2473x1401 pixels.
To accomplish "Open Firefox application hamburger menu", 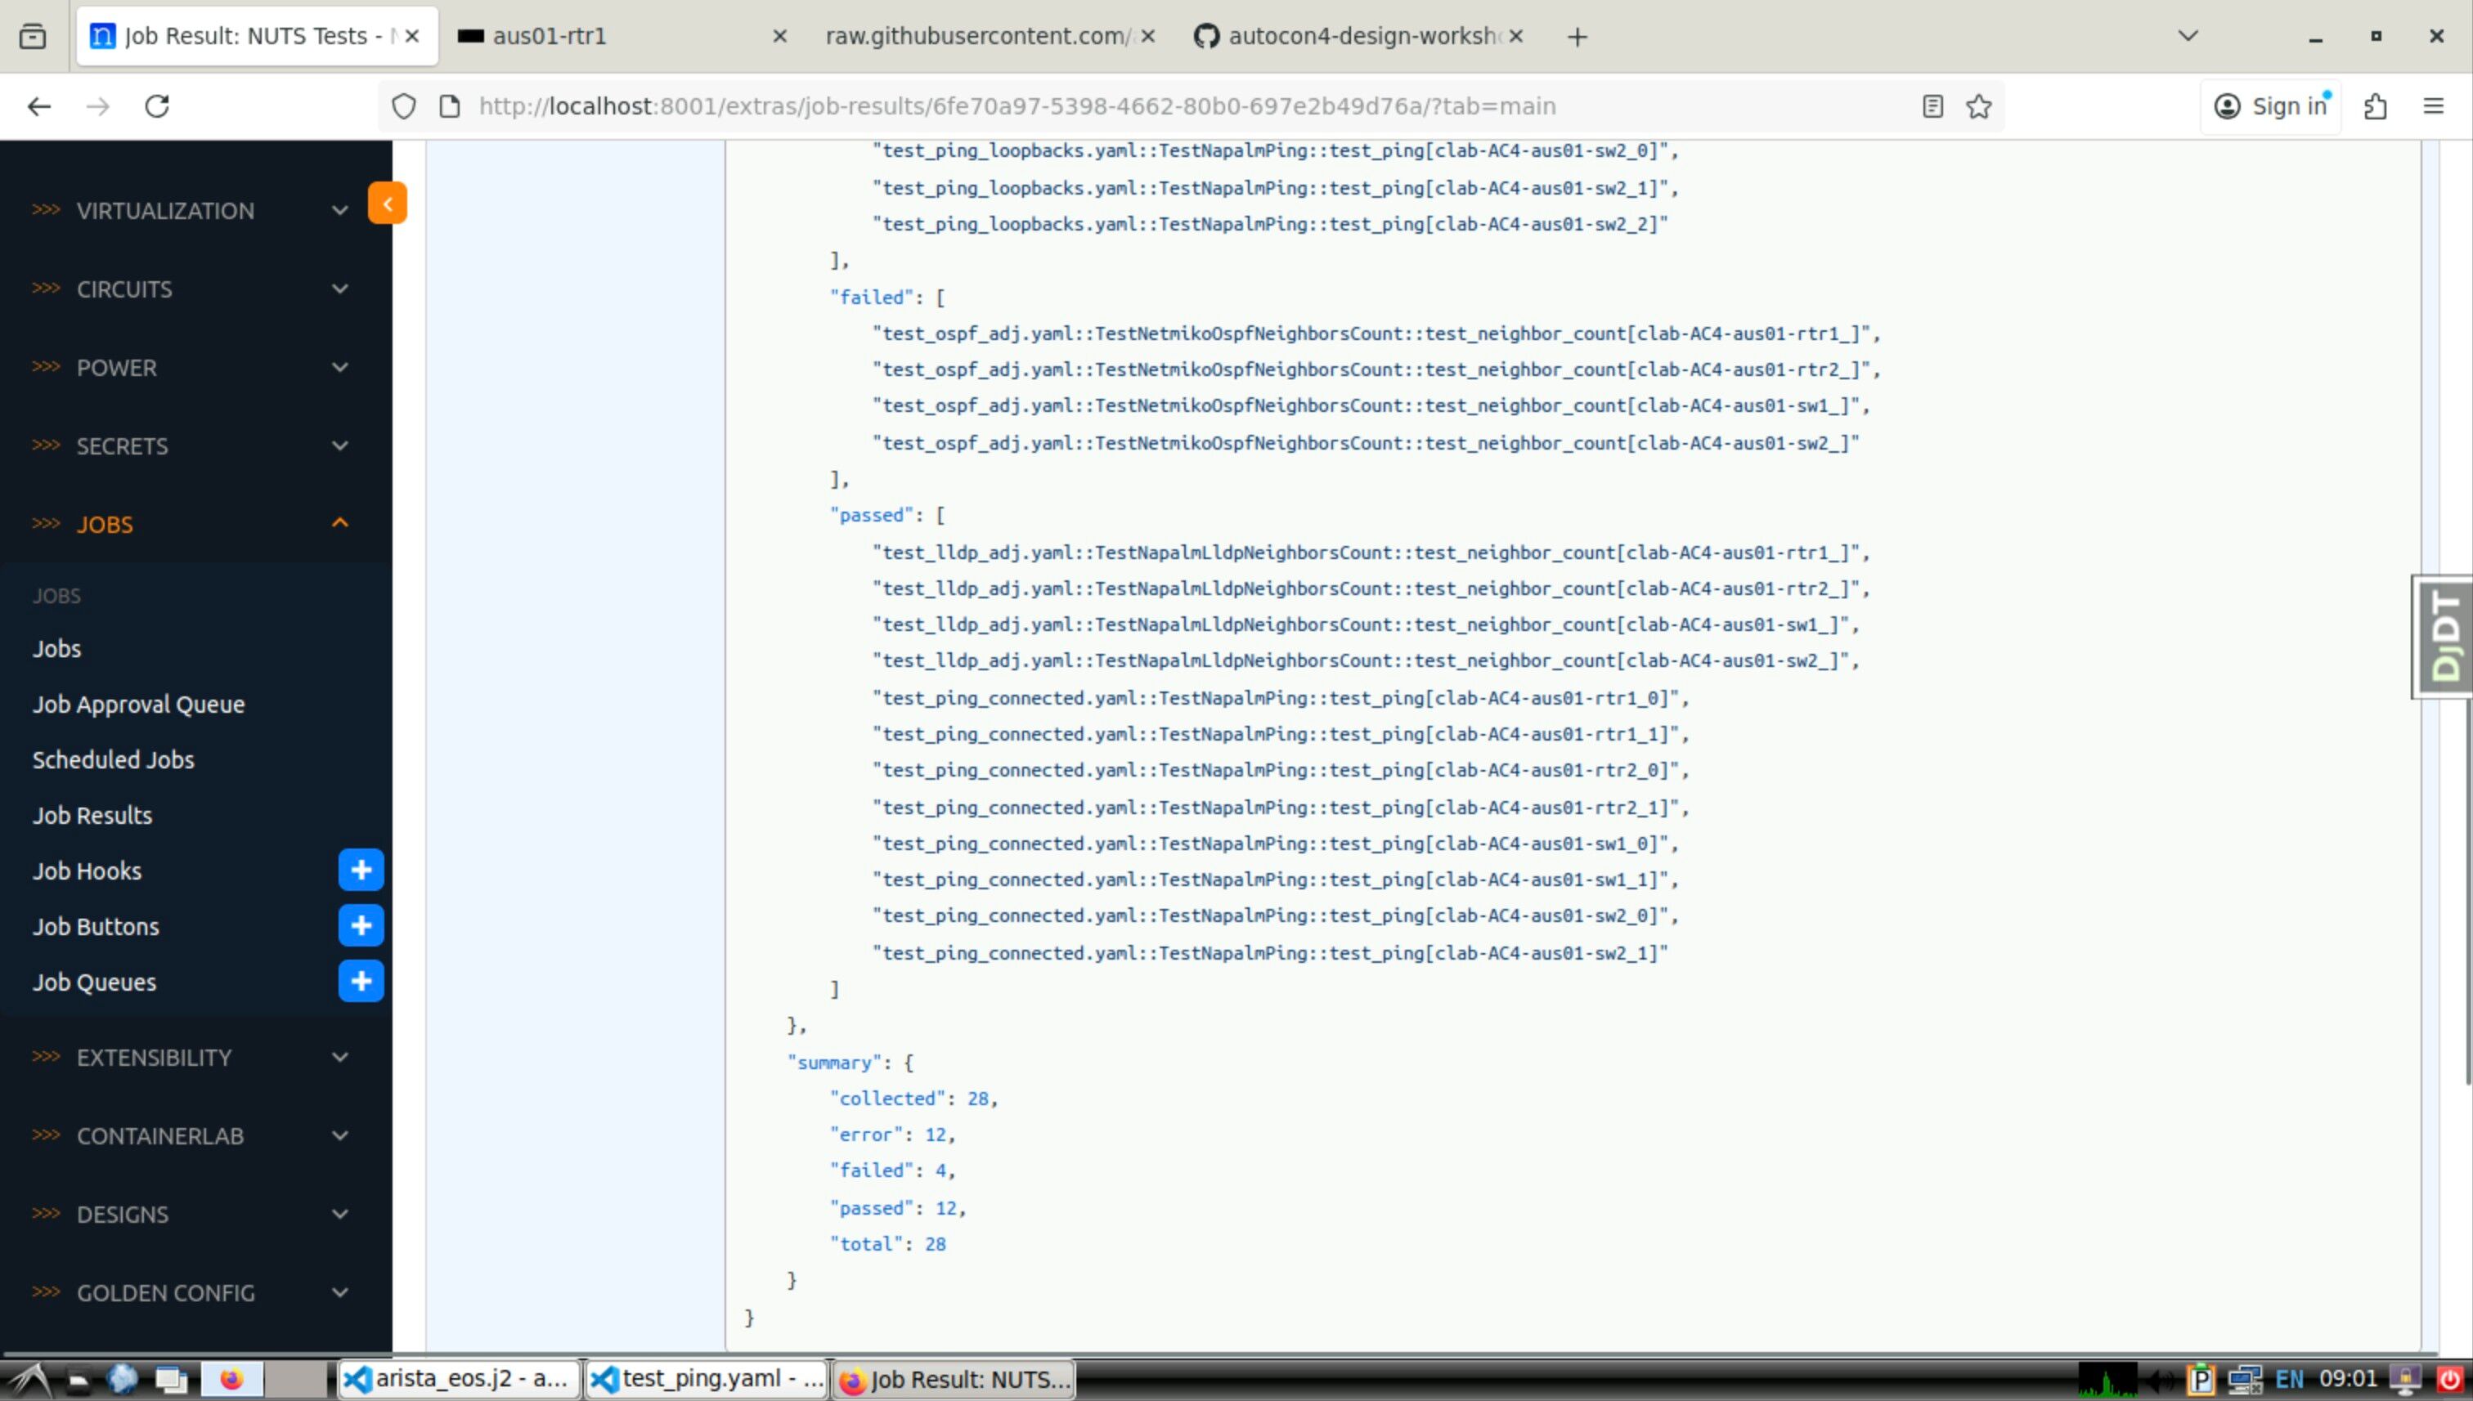I will coord(2433,105).
